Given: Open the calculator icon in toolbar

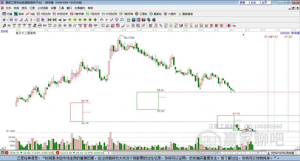Looking at the screenshot, I should [134, 20].
